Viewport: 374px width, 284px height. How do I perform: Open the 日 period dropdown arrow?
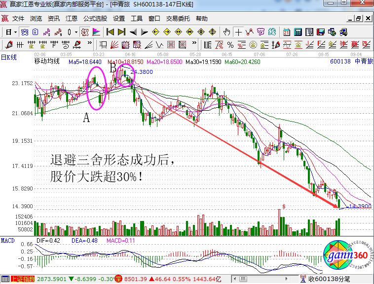coord(16,32)
